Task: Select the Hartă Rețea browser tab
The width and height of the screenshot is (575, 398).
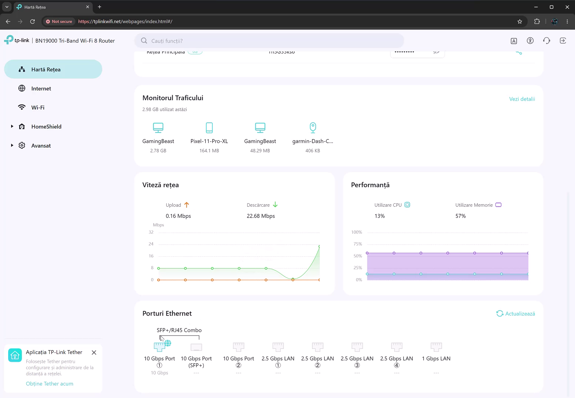Action: coord(53,7)
